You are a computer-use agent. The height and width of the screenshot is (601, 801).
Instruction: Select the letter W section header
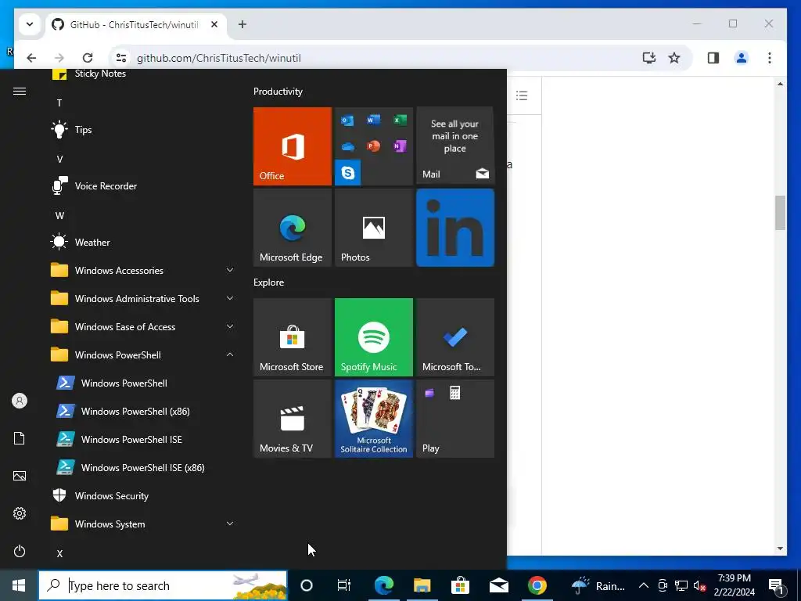[x=59, y=216]
